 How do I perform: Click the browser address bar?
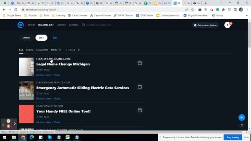102,9
